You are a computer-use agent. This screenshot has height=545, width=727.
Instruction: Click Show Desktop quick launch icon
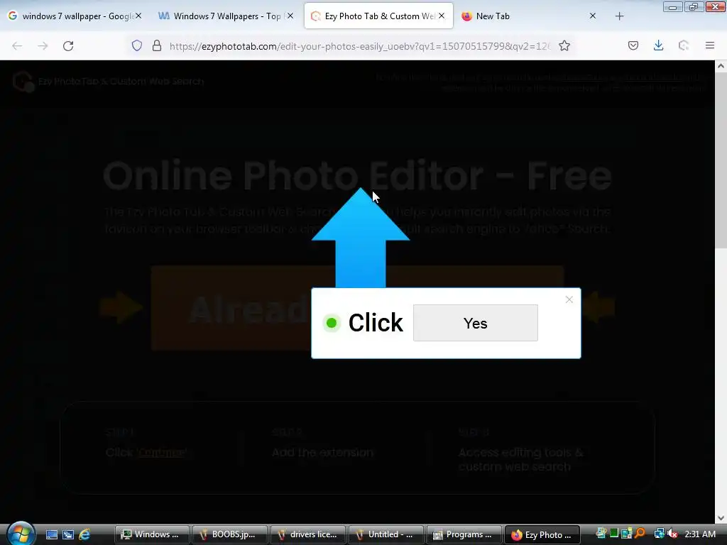click(x=51, y=535)
